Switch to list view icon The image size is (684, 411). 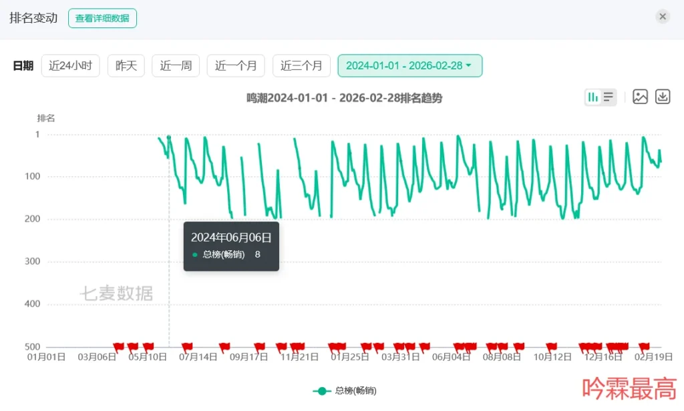(x=609, y=97)
